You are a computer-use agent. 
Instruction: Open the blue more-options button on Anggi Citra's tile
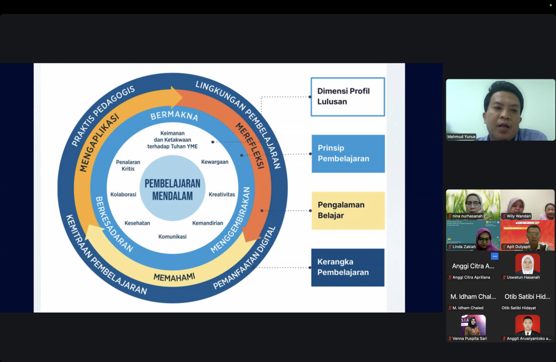pos(495,256)
